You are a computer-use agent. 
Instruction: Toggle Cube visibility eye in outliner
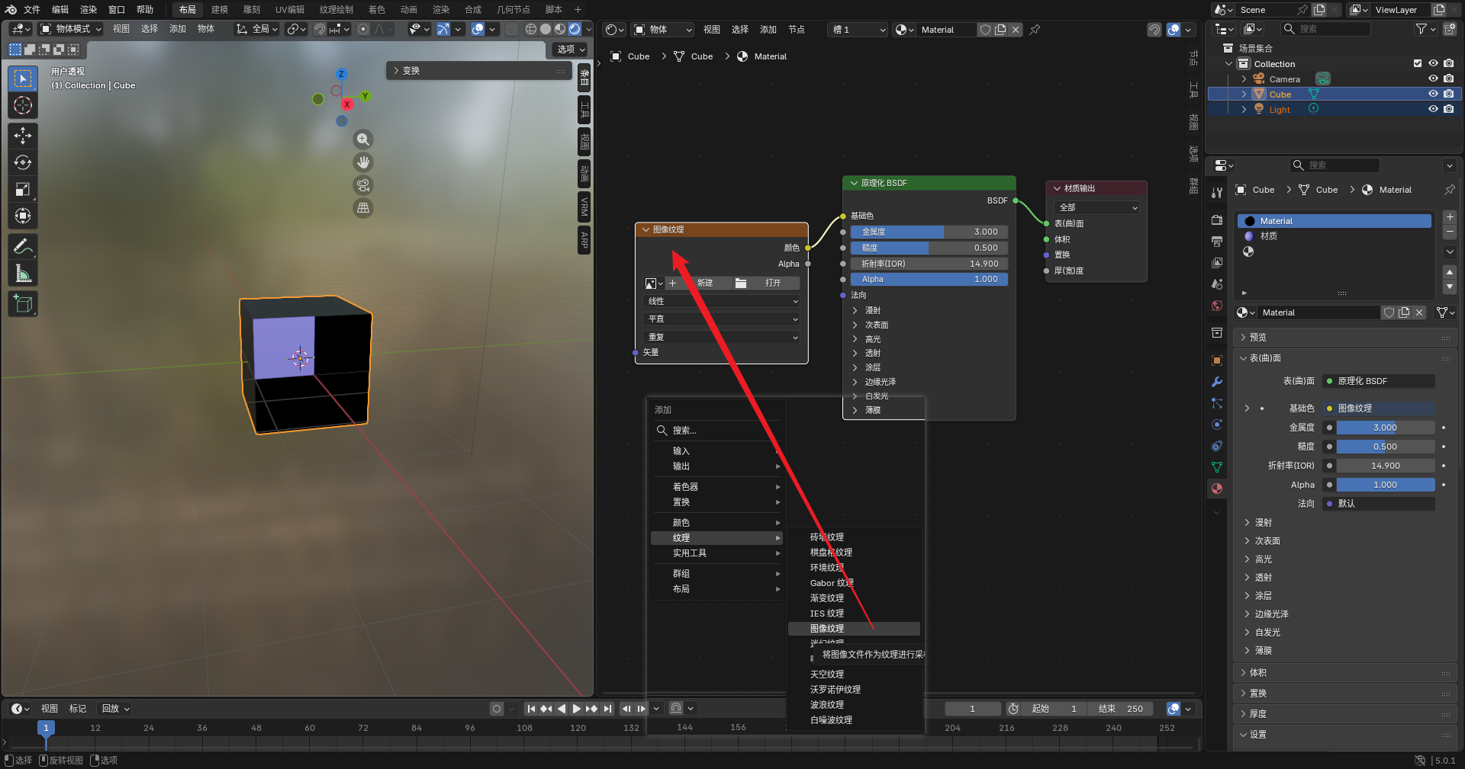tap(1433, 94)
